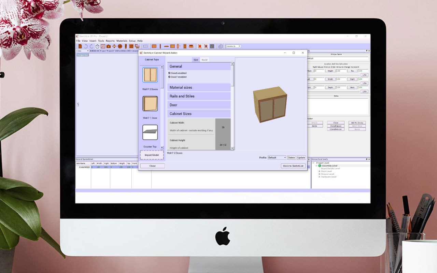Screen dimensions: 437x273
Task: Switch to the Build tab
Action: pos(204,59)
